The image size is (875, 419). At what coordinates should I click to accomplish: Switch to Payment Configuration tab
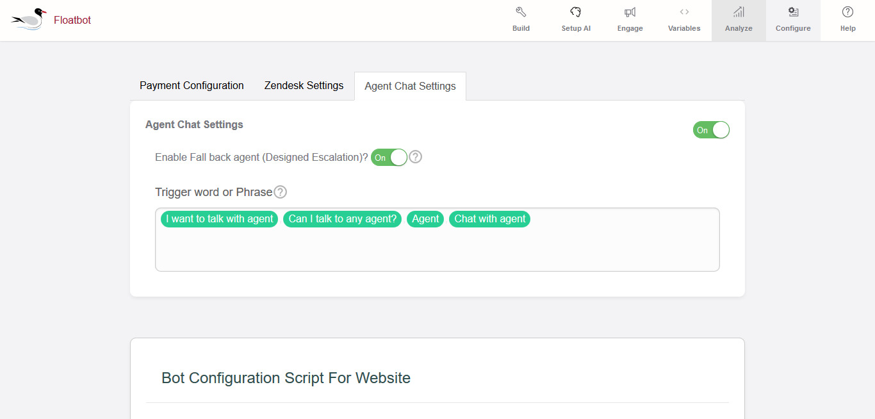192,86
